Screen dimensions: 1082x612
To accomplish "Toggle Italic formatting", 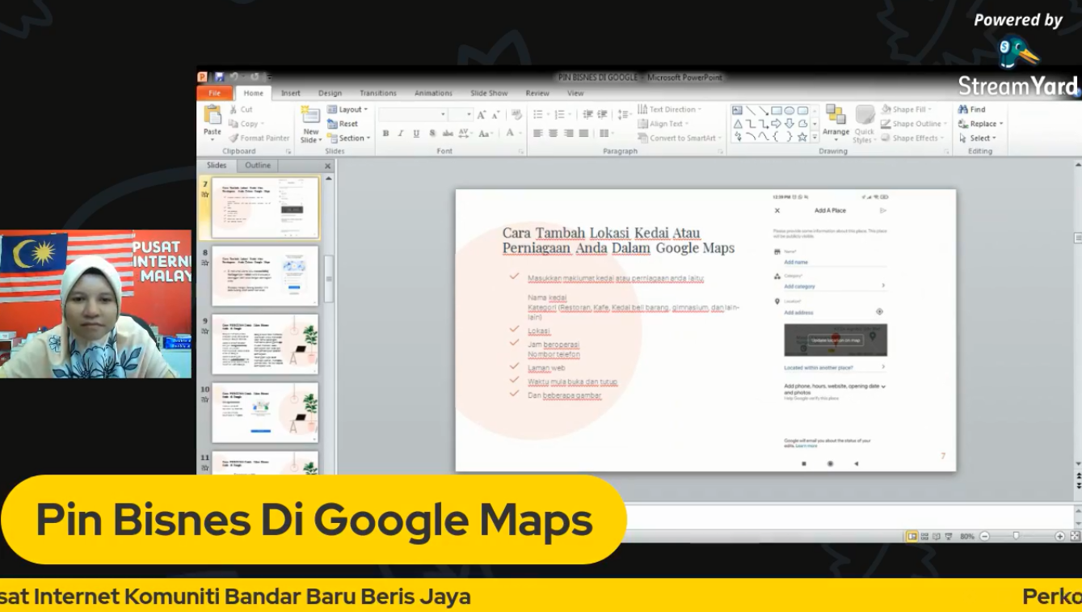I will point(401,133).
